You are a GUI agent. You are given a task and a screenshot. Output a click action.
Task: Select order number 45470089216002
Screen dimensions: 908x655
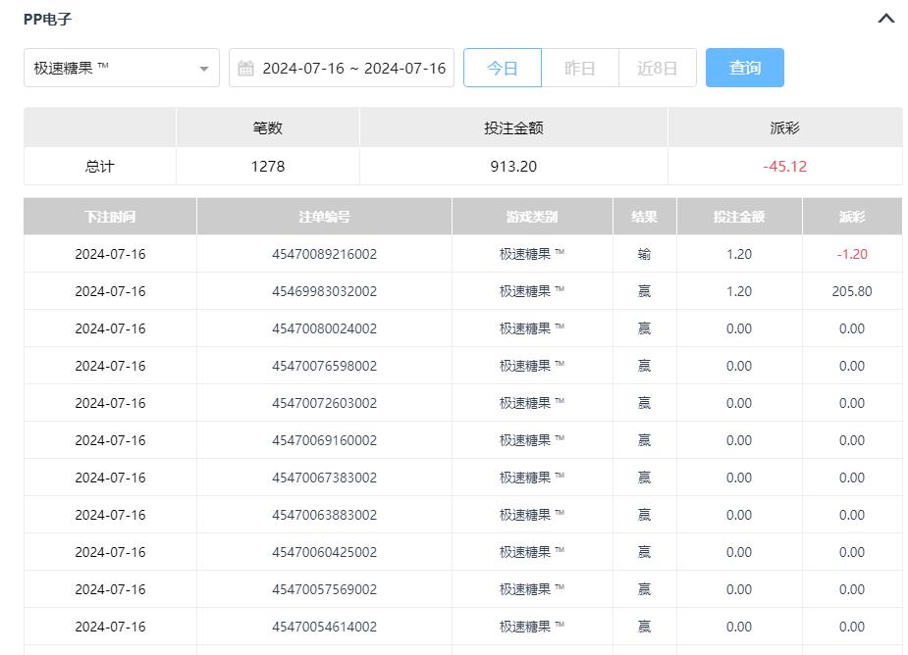324,254
